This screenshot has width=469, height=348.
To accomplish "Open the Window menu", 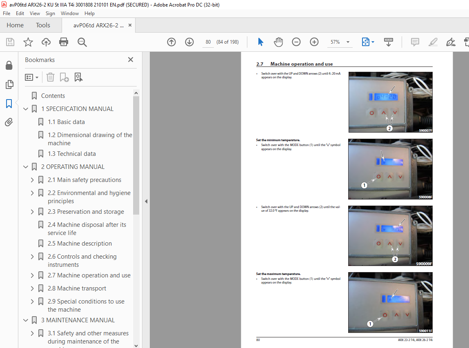I will [70, 13].
